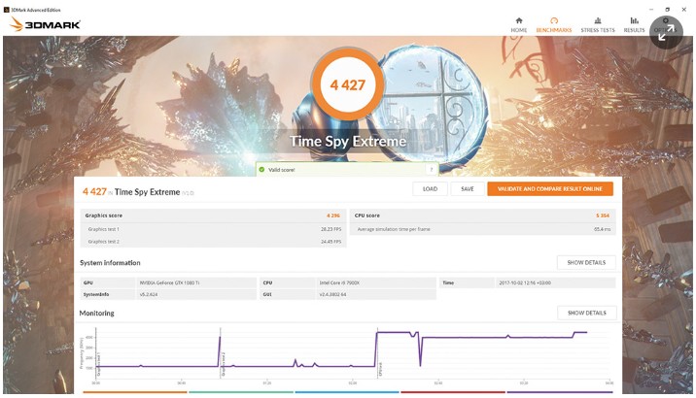Open the Home tab
696x398 pixels.
[518, 25]
